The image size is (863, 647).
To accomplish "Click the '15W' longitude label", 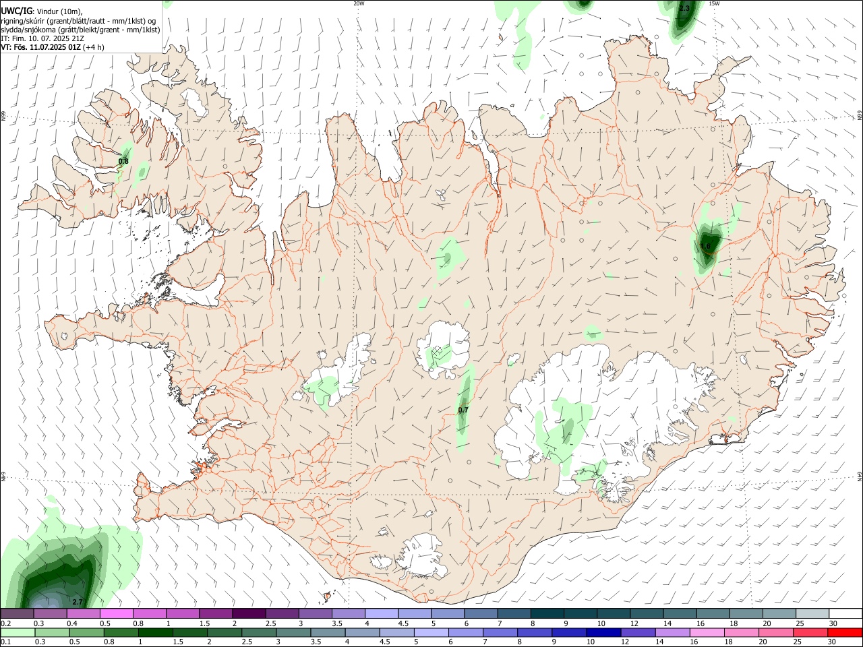I will pyautogui.click(x=714, y=3).
